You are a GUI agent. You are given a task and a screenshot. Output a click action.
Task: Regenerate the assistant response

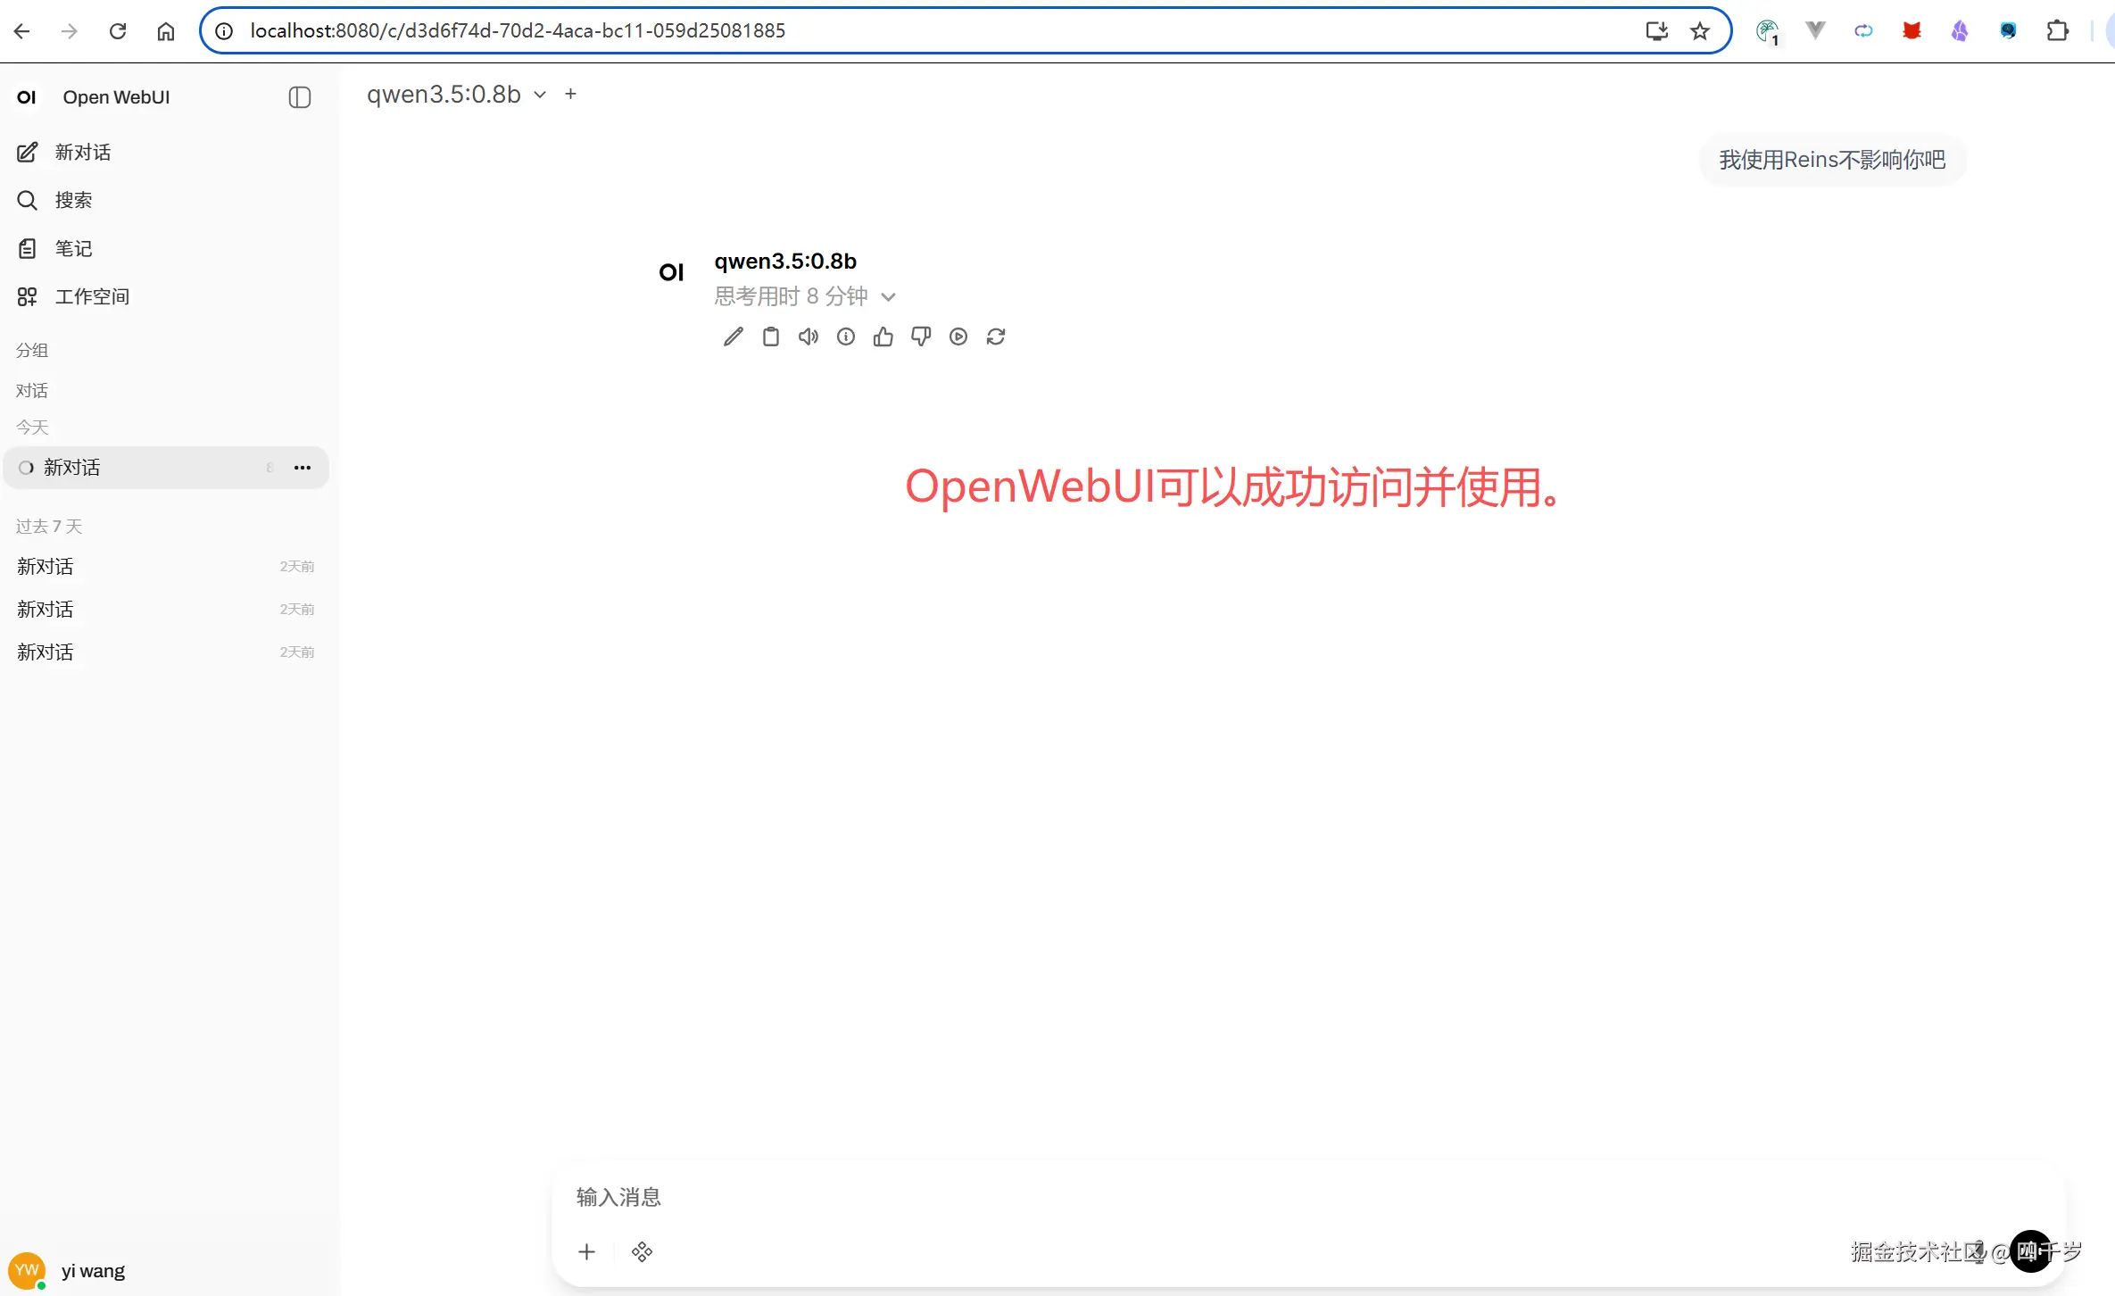point(997,336)
